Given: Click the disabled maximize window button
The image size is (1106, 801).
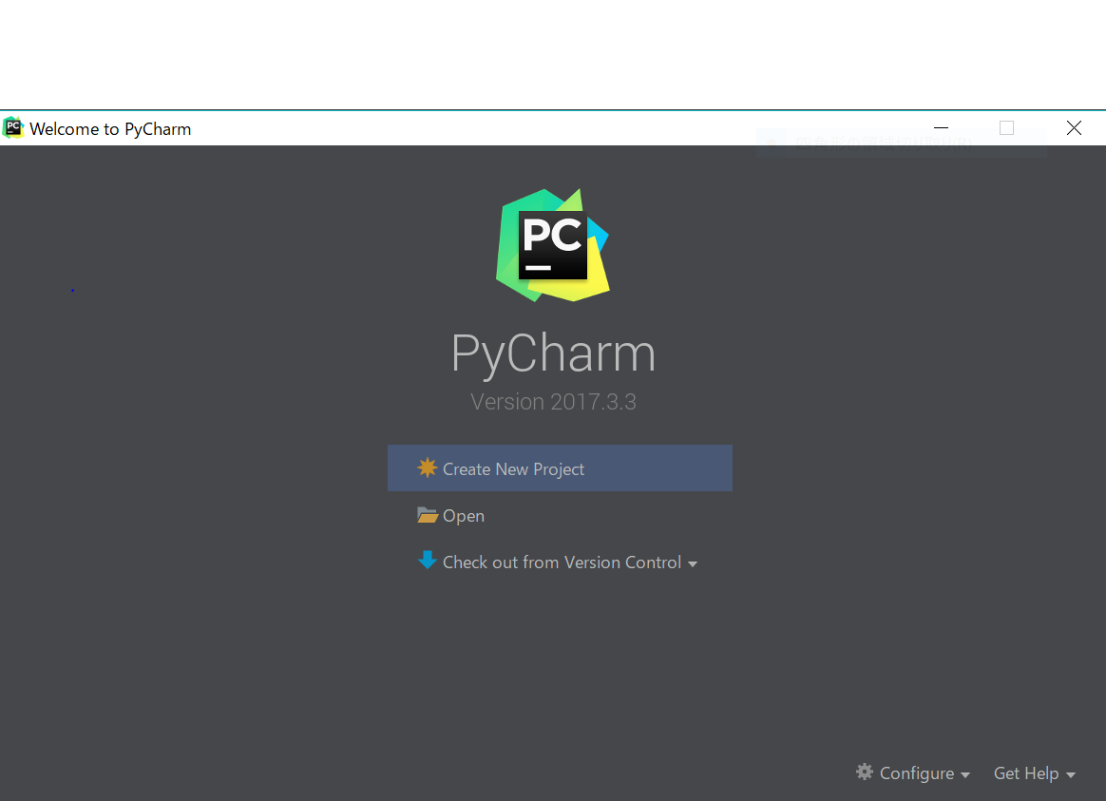Looking at the screenshot, I should 1006,127.
